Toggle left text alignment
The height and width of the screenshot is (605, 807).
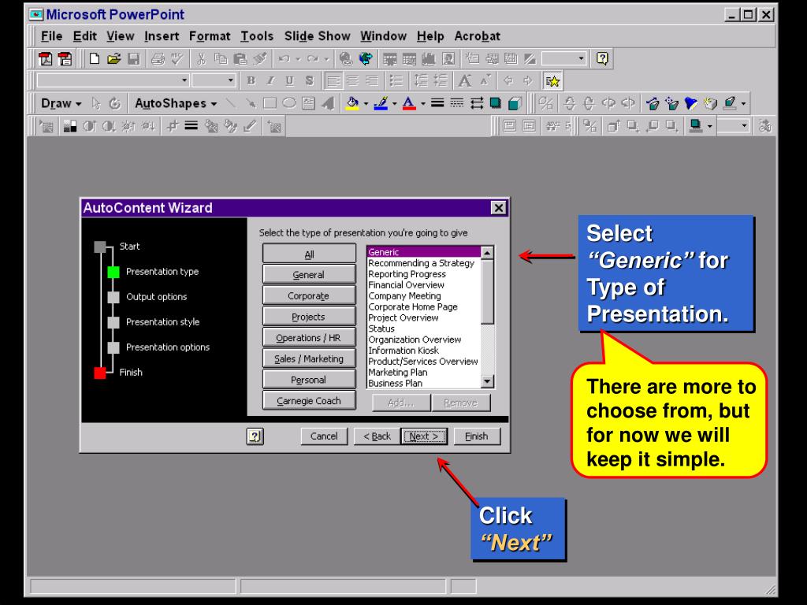(333, 81)
